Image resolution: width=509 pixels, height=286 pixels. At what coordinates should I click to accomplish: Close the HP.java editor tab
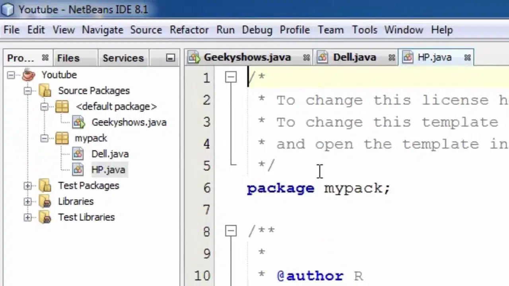[467, 58]
